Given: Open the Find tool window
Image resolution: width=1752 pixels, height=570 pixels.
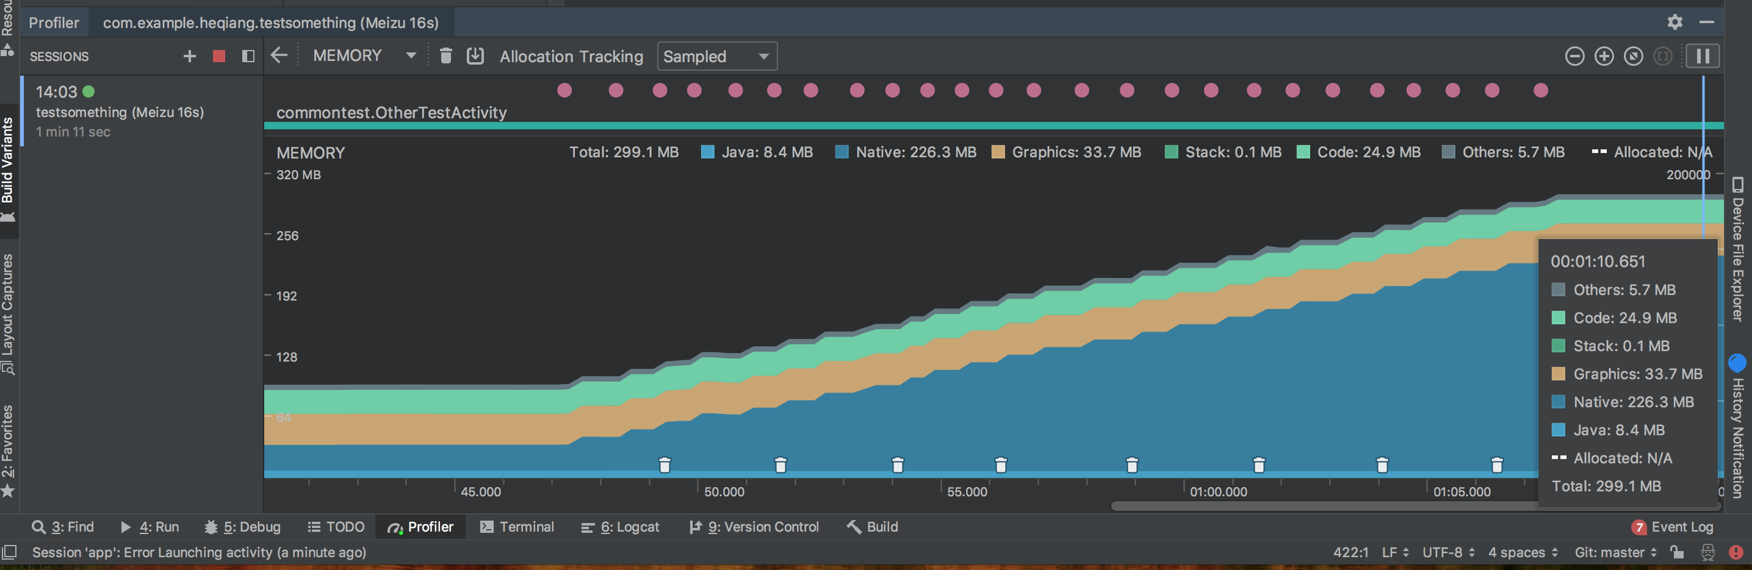Looking at the screenshot, I should (x=63, y=527).
